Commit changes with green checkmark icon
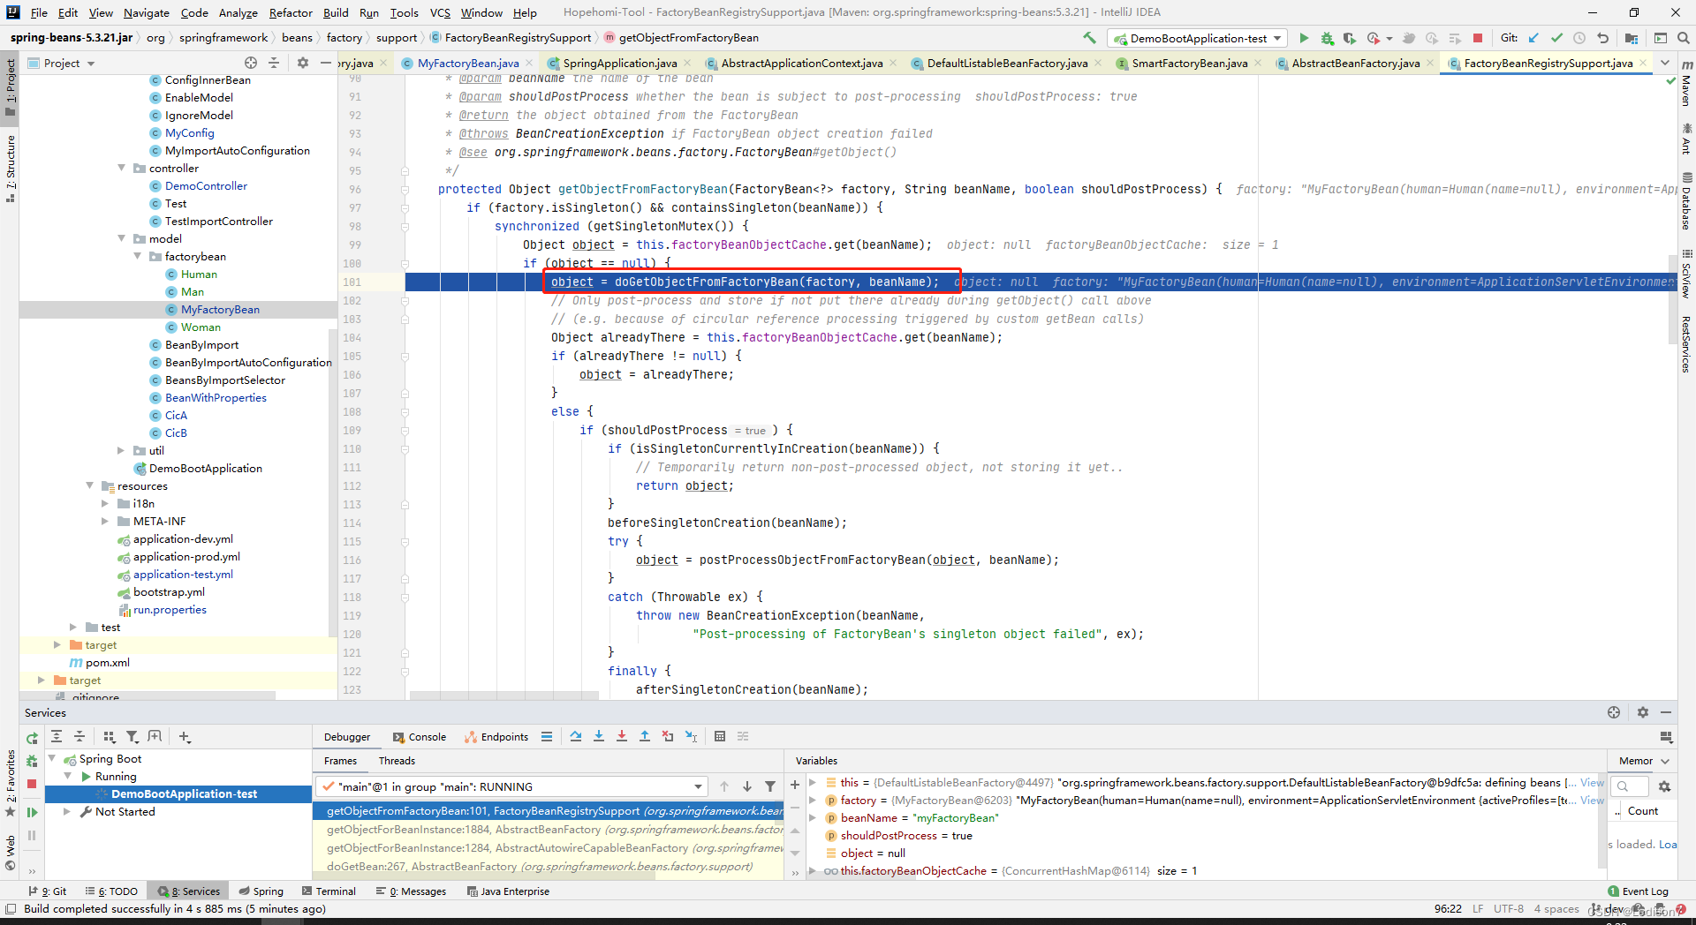Viewport: 1696px width, 925px height. pyautogui.click(x=1556, y=38)
